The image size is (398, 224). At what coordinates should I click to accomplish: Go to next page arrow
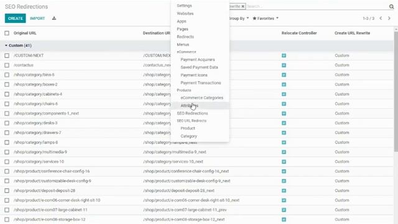point(389,18)
